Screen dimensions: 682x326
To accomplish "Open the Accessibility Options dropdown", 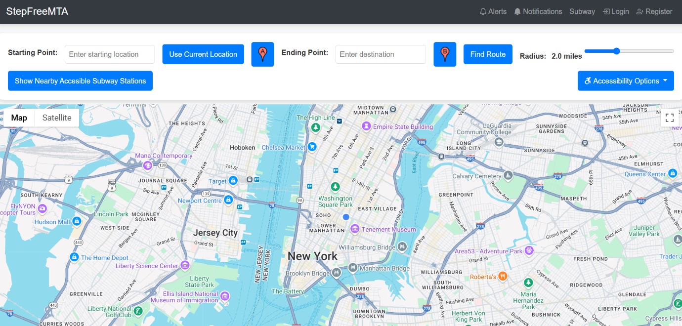I will click(626, 81).
